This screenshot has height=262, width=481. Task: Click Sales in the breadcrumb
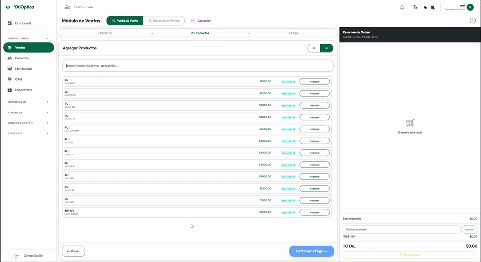90,7
